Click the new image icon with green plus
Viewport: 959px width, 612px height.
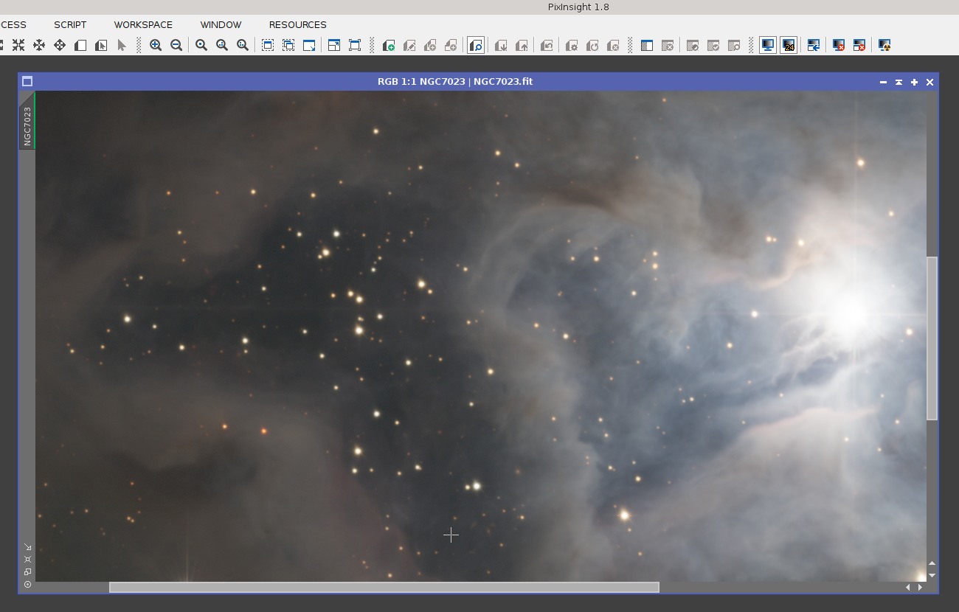389,45
